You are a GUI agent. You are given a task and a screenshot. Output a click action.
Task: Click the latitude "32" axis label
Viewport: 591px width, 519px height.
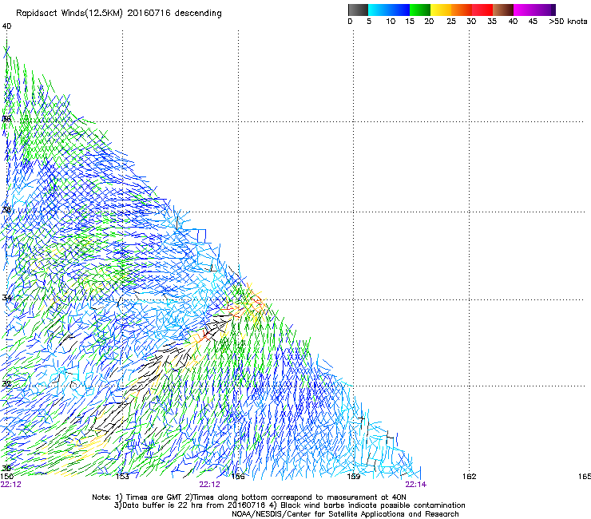[x=6, y=384]
